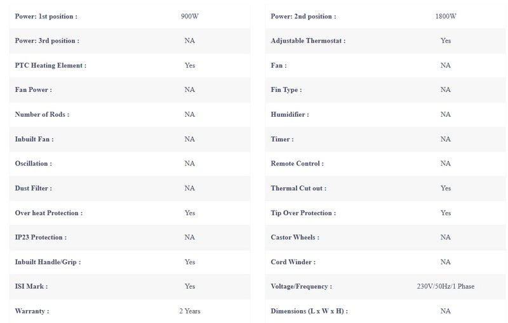
Task: Click the 1800W second position value
Action: tap(446, 16)
